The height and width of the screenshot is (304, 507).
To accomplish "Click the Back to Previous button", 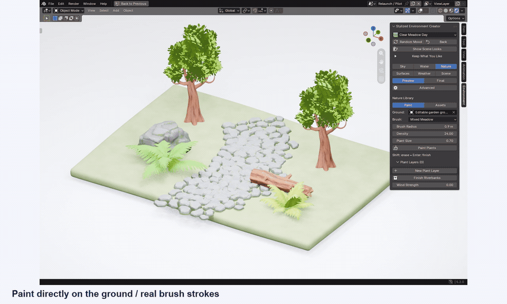I will 131,4.
